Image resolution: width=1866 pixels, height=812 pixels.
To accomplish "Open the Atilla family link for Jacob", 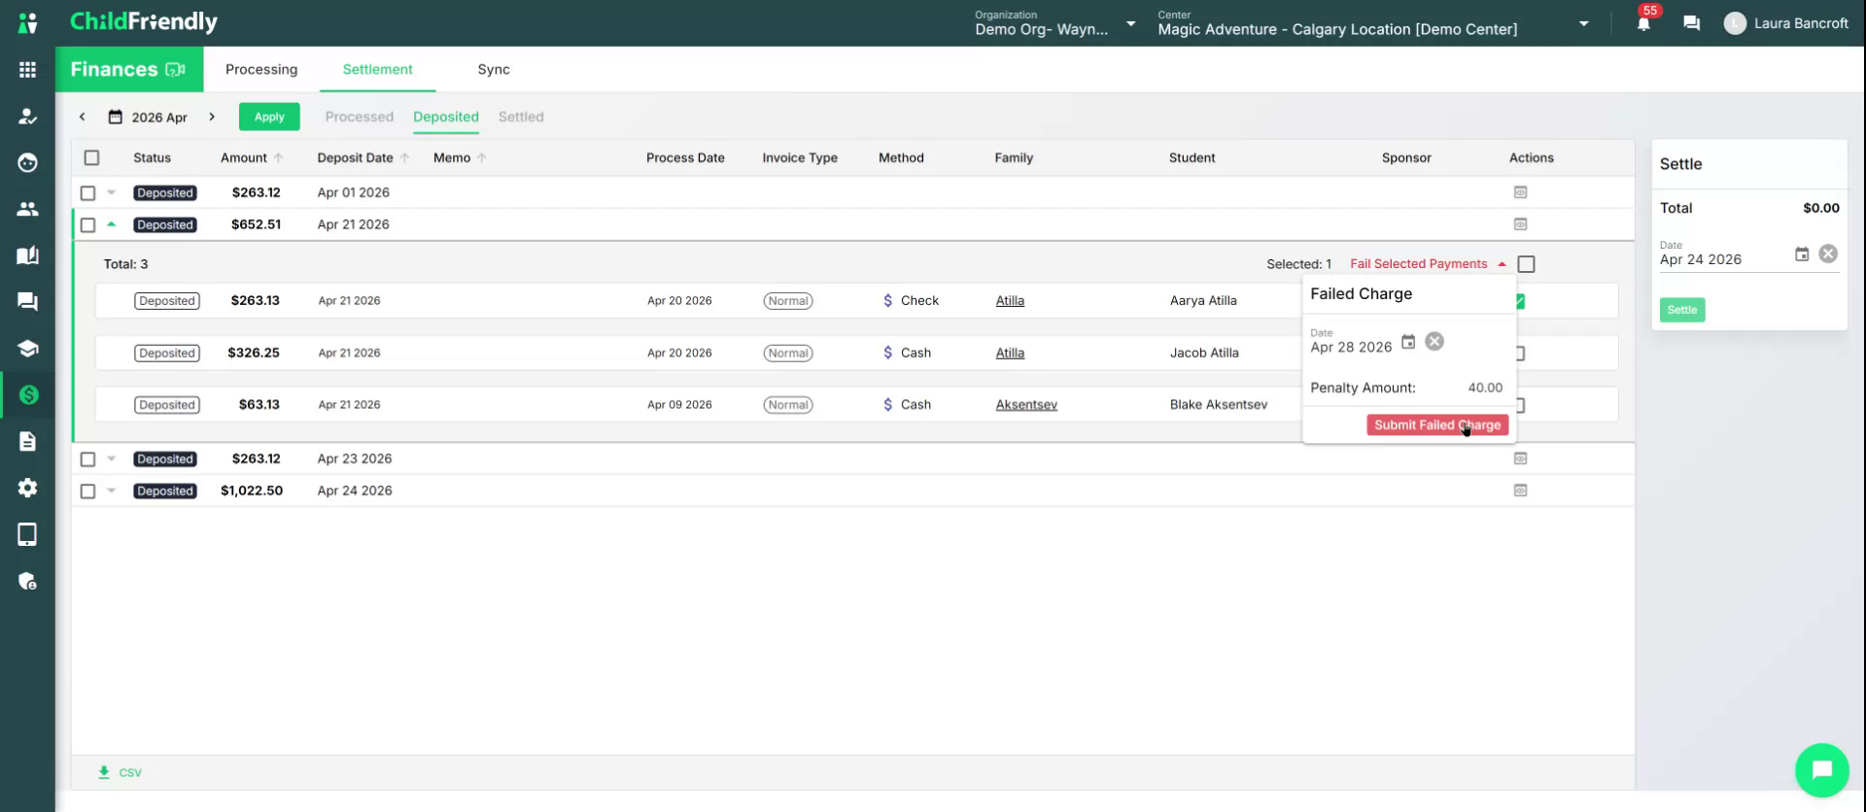I will 1010,354.
